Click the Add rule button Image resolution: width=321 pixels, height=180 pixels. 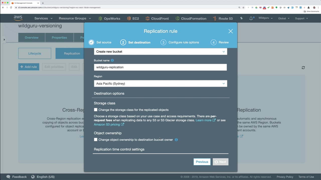point(29,67)
